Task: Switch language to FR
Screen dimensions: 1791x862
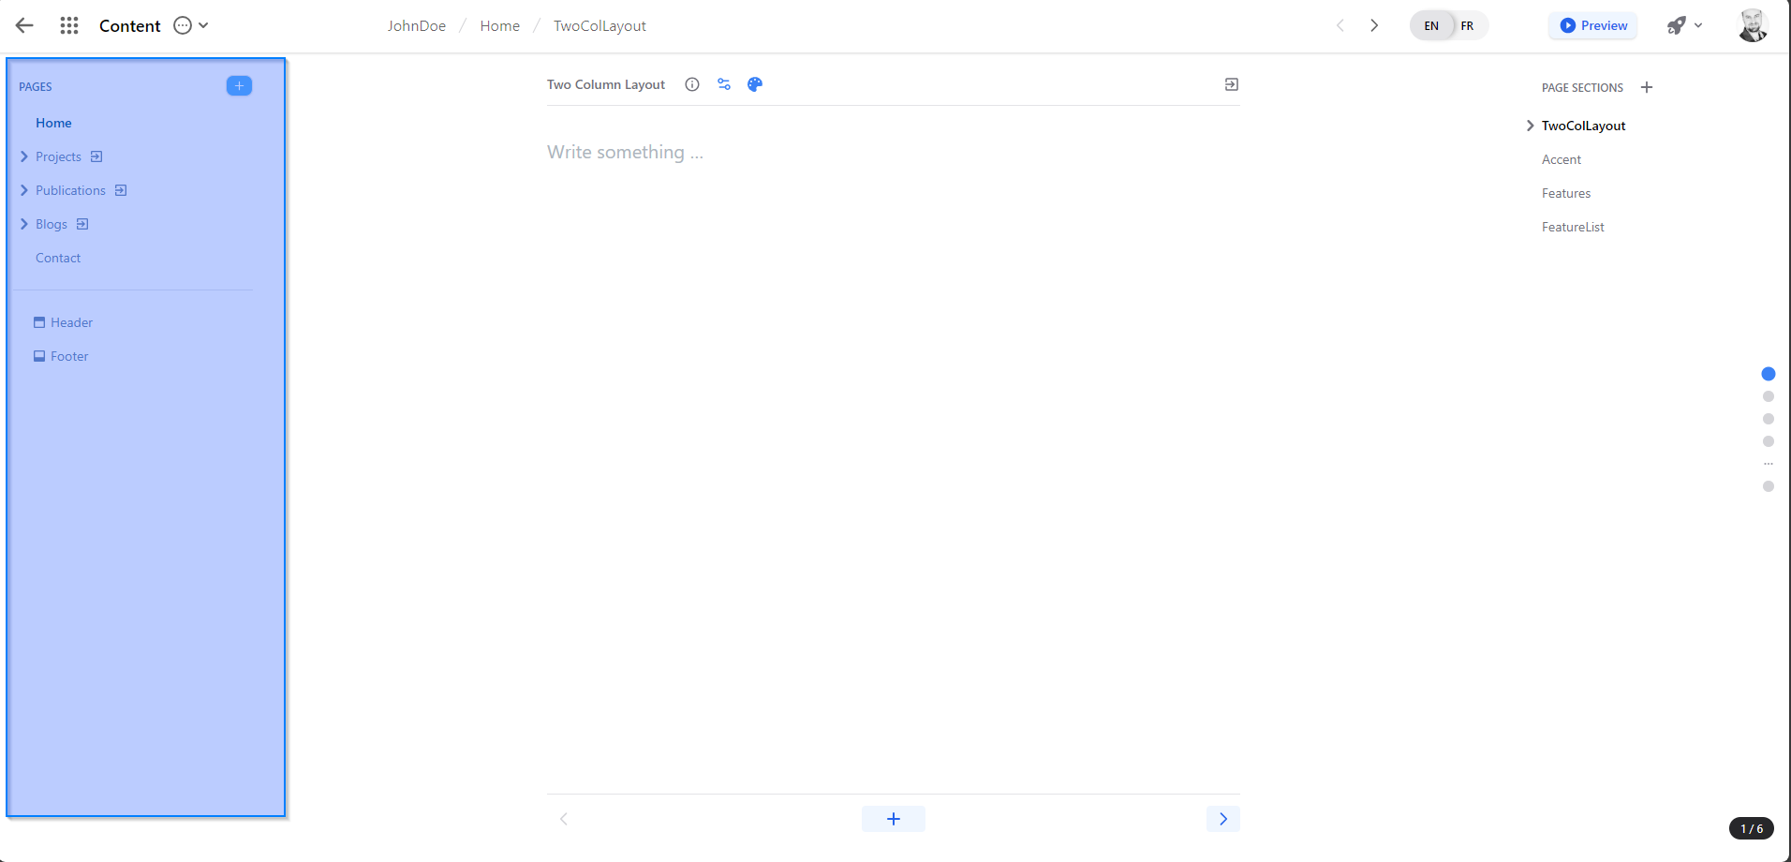Action: click(x=1467, y=26)
